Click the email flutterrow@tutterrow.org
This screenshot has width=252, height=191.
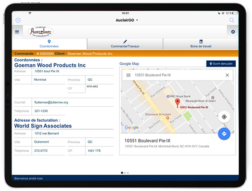tap(51, 102)
